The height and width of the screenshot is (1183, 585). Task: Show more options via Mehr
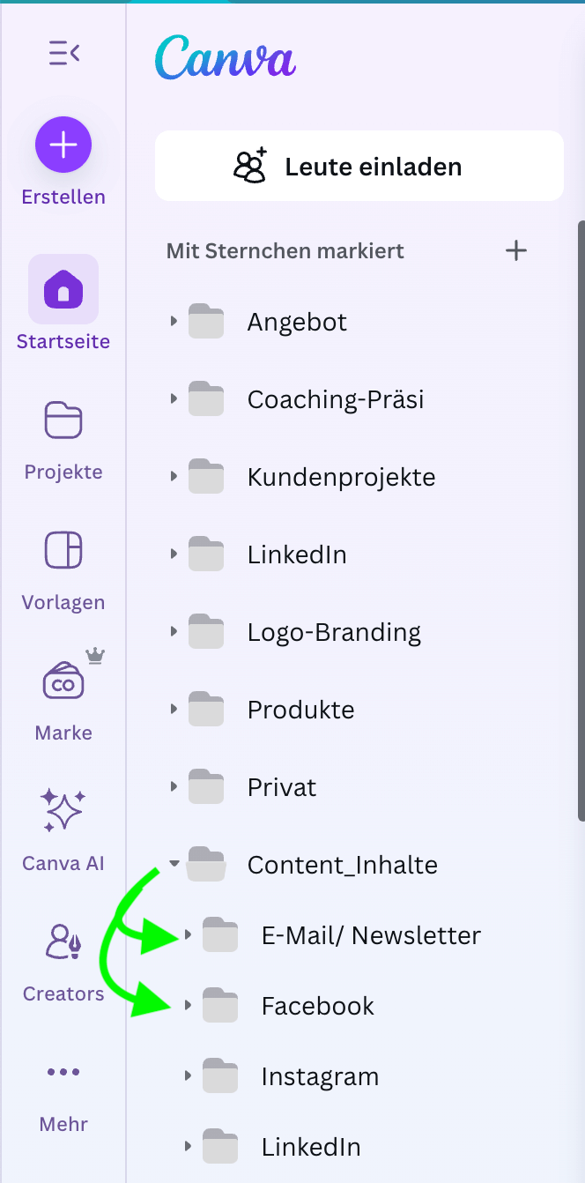coord(63,1072)
